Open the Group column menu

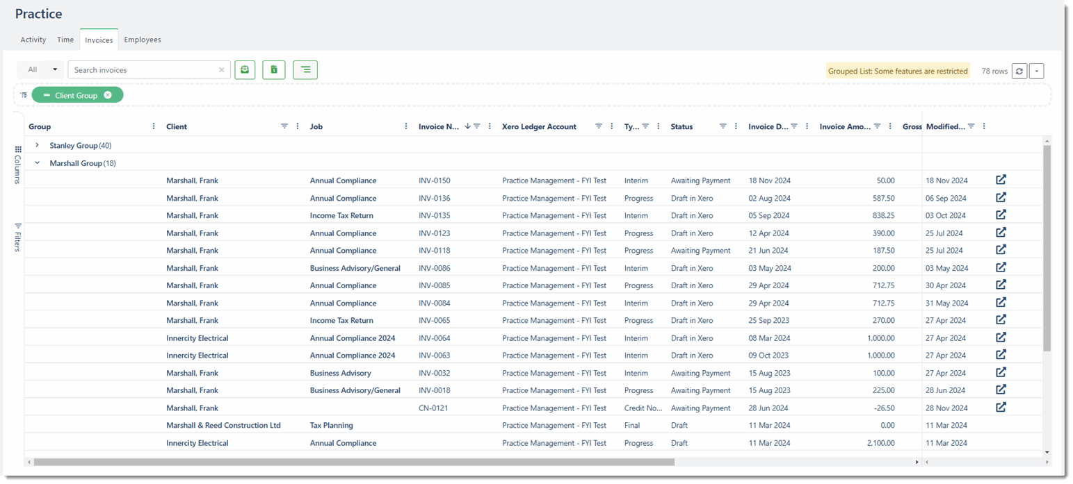click(154, 126)
